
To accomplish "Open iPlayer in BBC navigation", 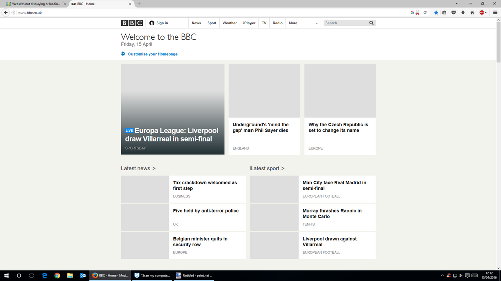I will tap(249, 23).
